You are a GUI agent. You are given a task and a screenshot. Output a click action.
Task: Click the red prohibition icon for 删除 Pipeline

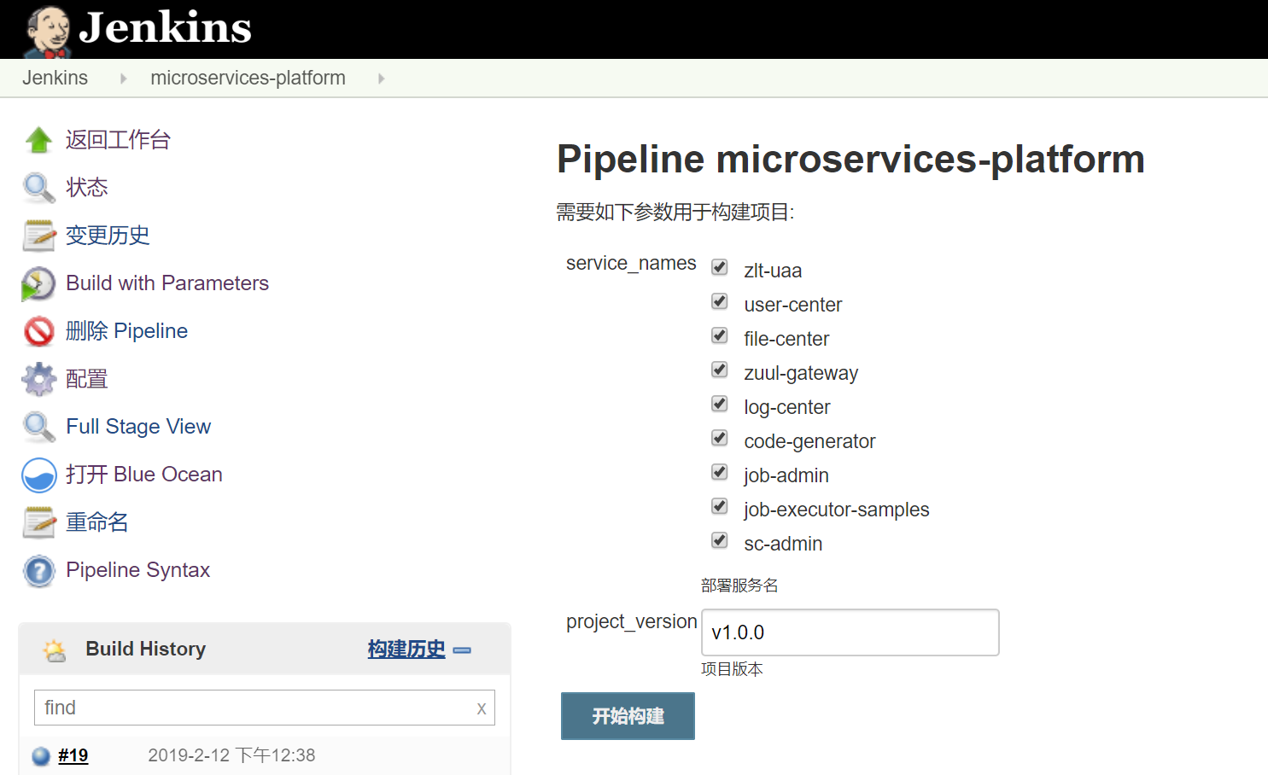39,331
